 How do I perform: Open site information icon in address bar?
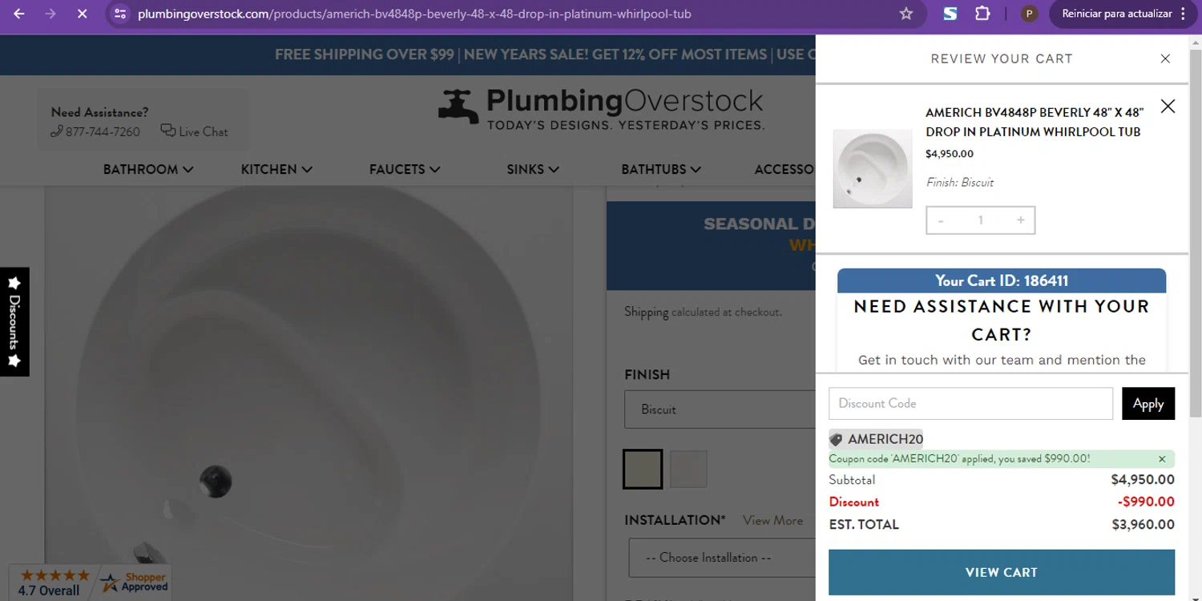(120, 14)
